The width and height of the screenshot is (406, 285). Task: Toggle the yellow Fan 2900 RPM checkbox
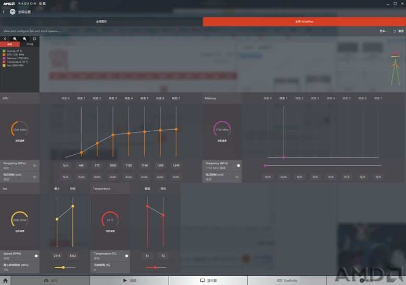coord(4,66)
